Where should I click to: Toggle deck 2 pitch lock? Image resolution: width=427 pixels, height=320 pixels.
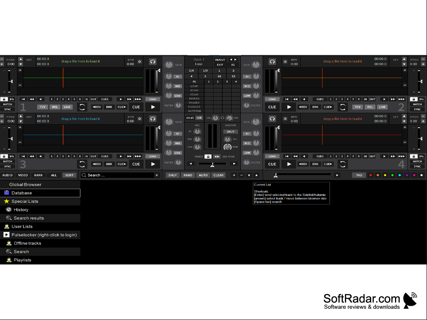[x=414, y=99]
